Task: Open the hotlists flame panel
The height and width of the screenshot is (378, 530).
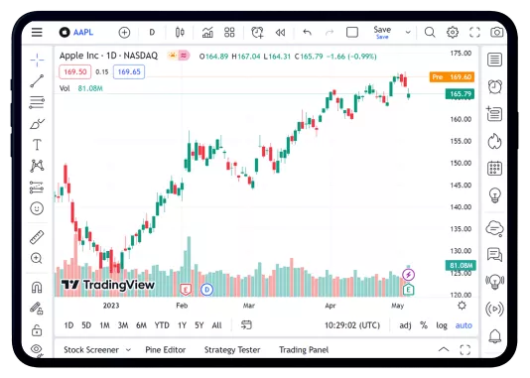Action: pos(494,141)
